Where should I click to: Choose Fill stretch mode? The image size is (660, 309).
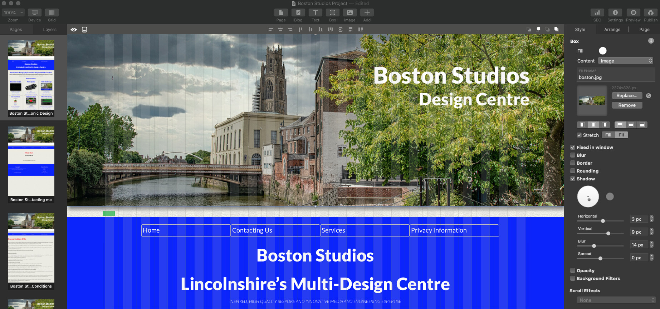tap(608, 135)
